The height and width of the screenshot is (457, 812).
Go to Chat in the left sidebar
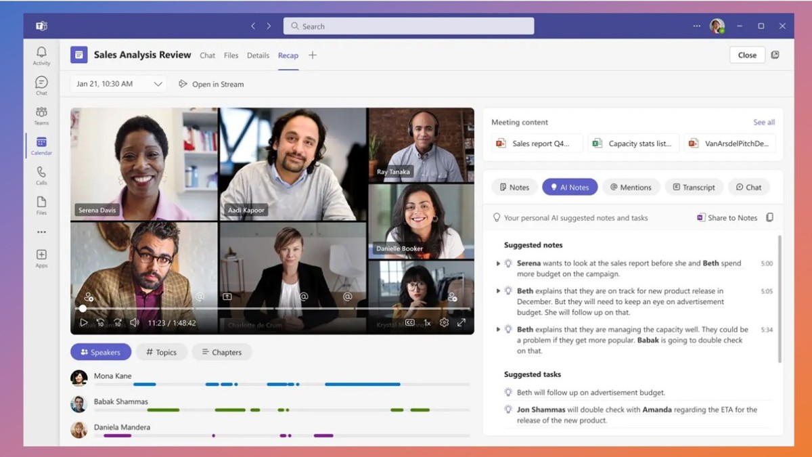(41, 85)
